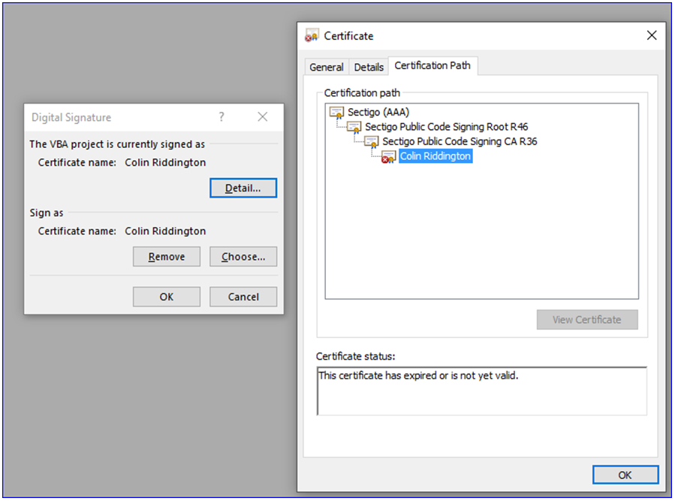Click the 'Certification path' group label

(x=362, y=93)
